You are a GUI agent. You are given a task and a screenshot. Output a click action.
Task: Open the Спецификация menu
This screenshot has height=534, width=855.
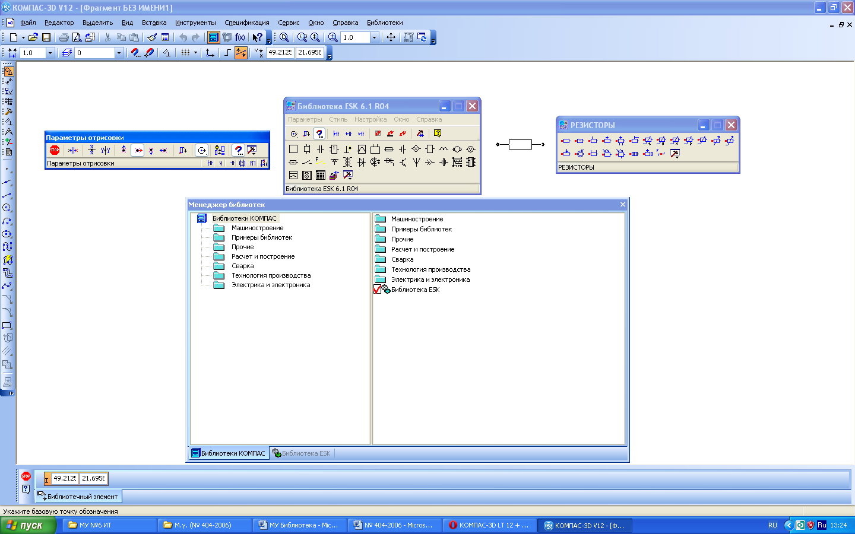(x=247, y=23)
